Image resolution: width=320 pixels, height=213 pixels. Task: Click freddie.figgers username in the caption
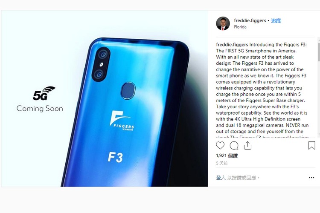tap(232, 45)
